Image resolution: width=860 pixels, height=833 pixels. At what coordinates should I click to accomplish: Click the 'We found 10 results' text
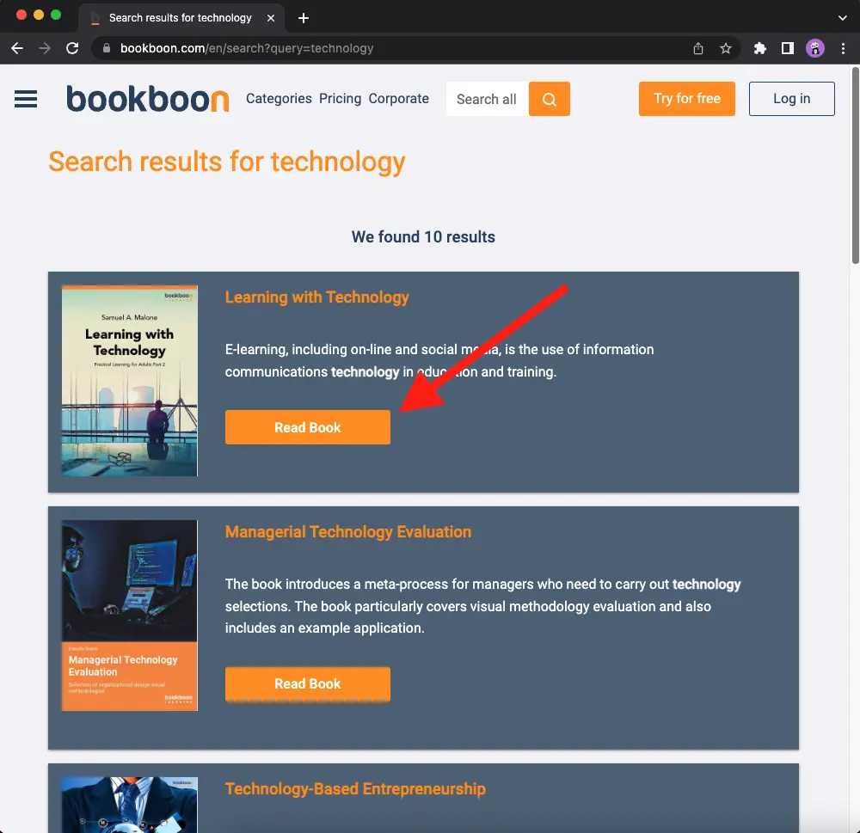tap(423, 237)
